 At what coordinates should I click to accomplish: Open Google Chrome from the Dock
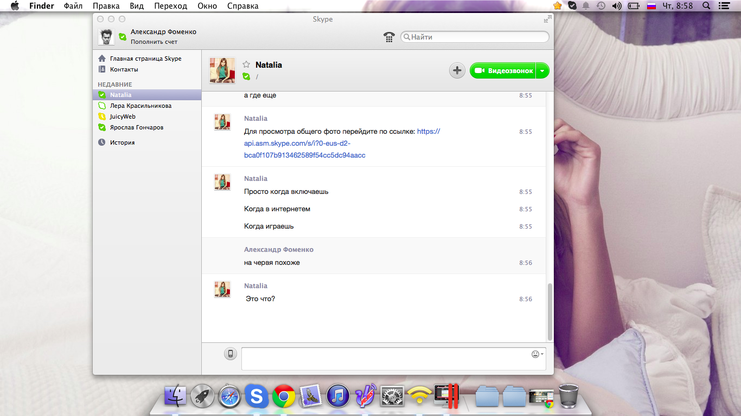(x=284, y=397)
